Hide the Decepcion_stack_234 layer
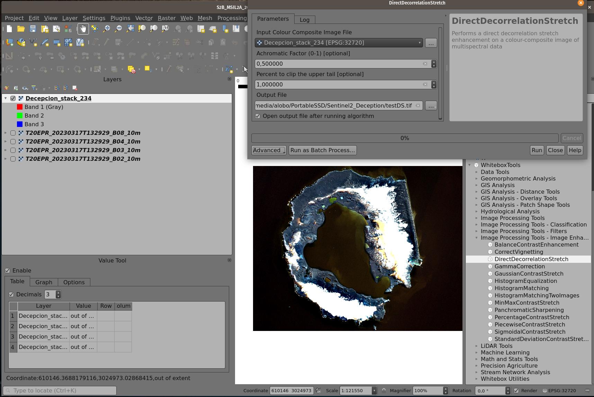The image size is (594, 397). coord(13,98)
